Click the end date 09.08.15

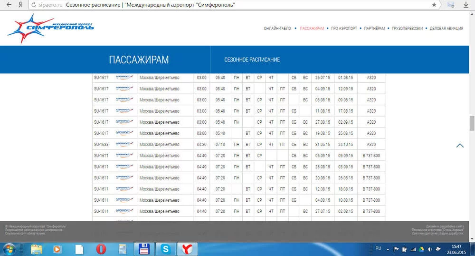(x=346, y=100)
